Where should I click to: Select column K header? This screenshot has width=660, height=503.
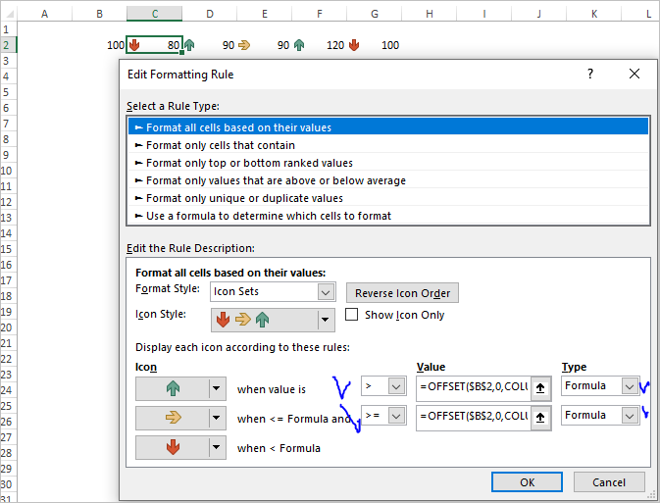pos(594,14)
